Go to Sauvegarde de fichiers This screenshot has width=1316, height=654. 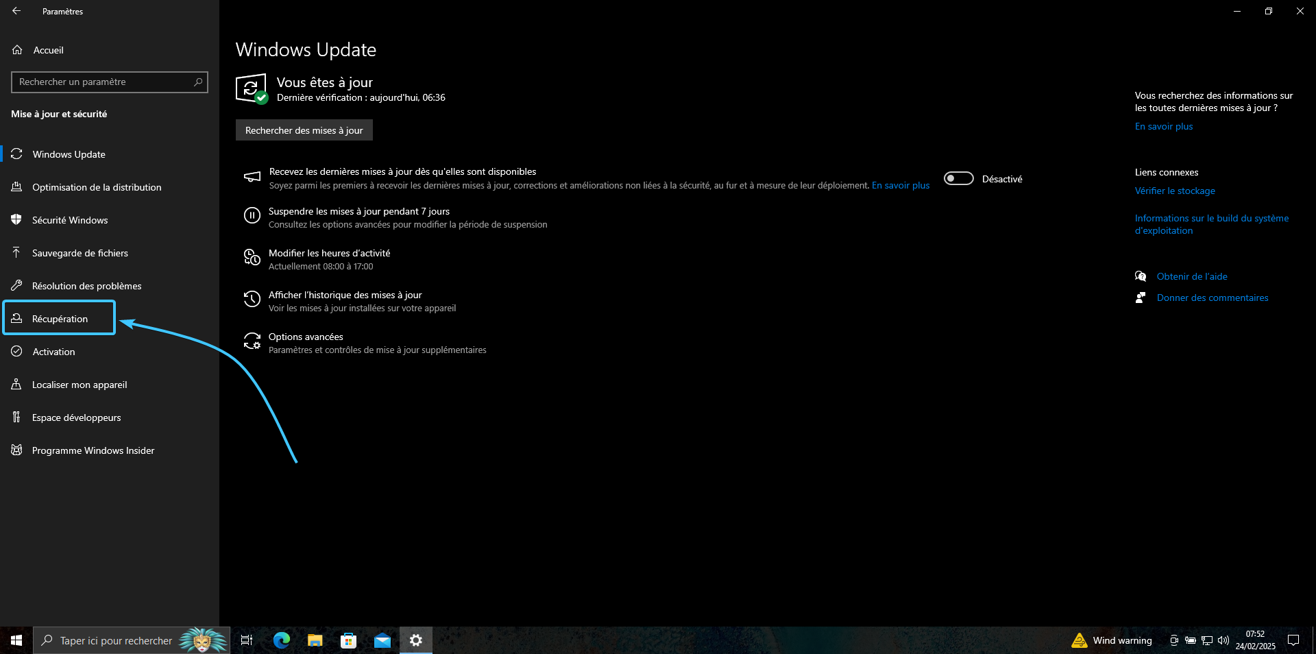click(x=110, y=253)
